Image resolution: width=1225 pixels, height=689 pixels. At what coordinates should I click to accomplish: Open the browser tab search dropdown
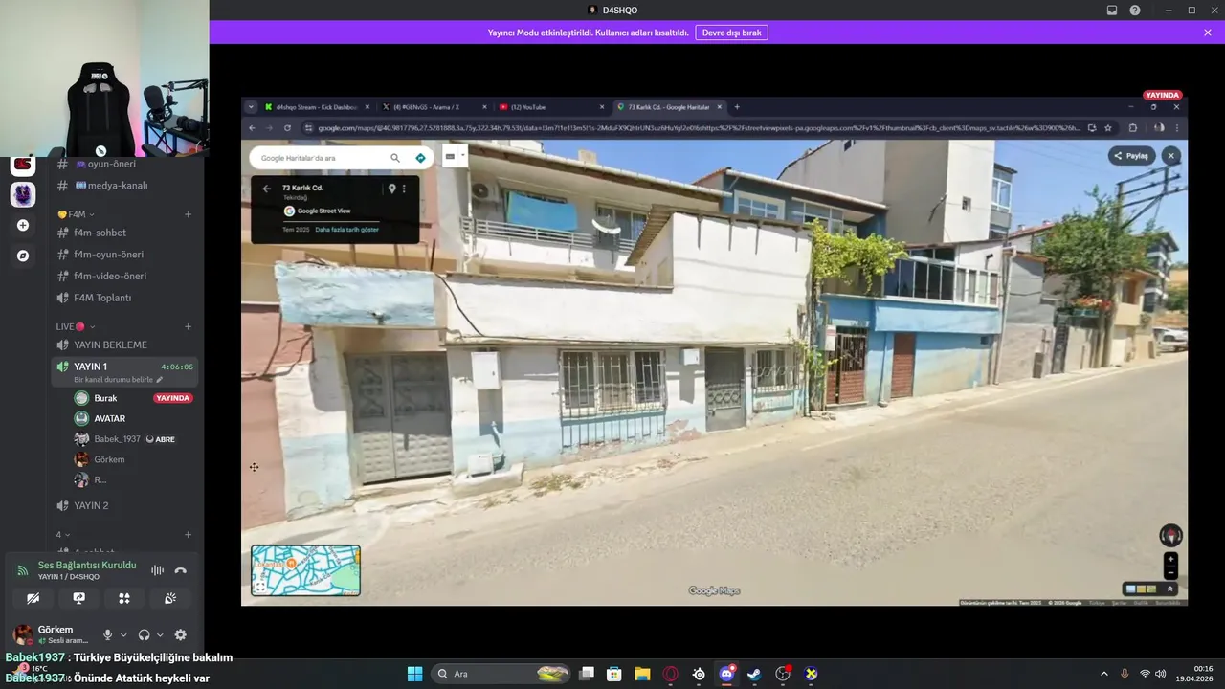point(250,107)
